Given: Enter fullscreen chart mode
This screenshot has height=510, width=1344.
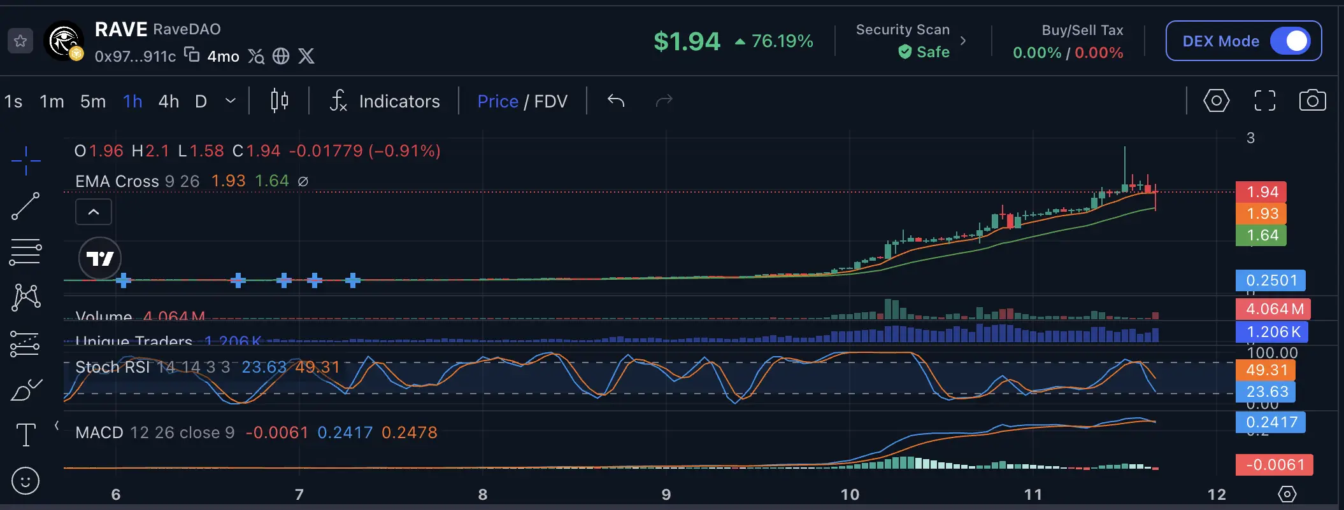Looking at the screenshot, I should [x=1265, y=100].
